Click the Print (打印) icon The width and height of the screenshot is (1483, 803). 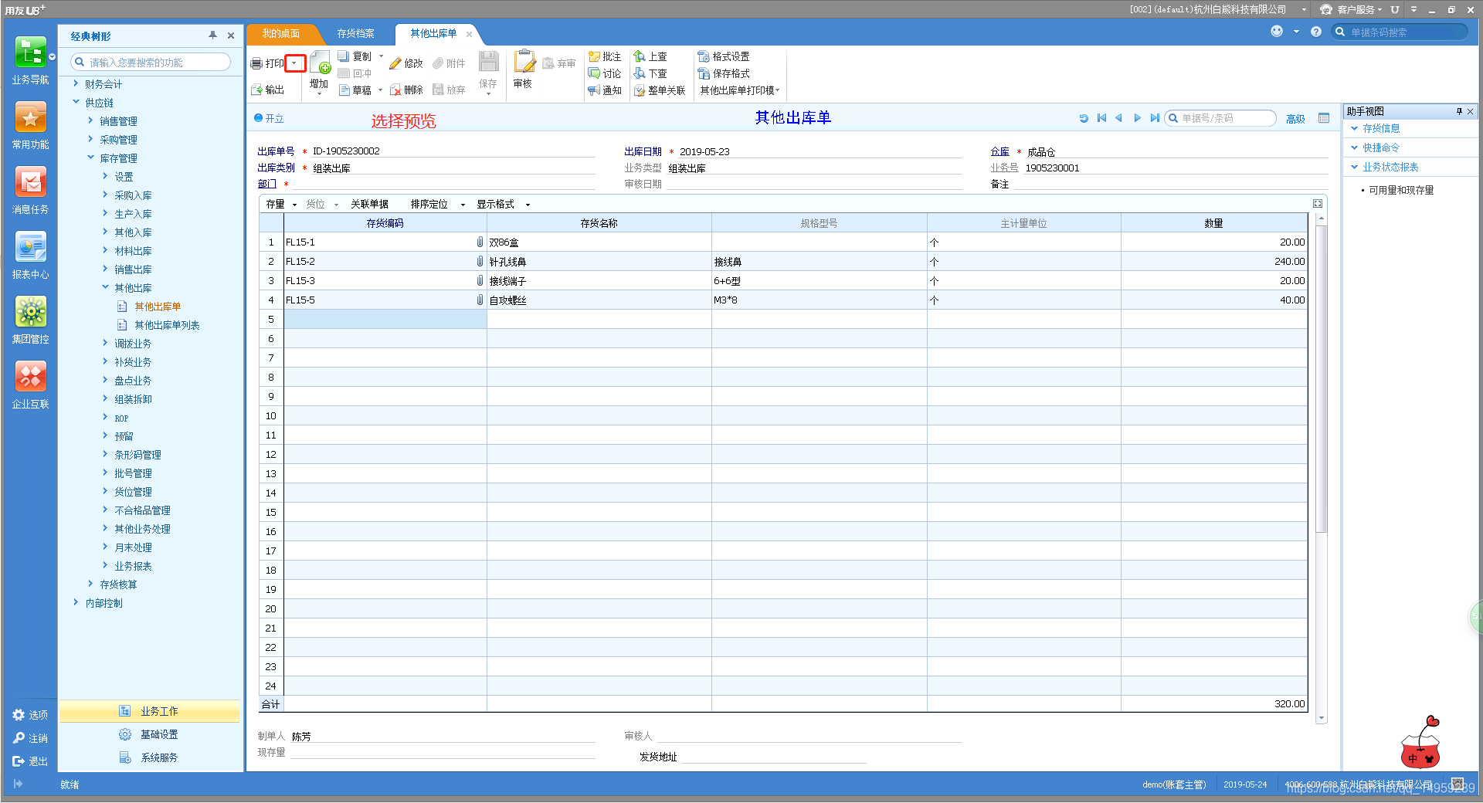[x=257, y=64]
